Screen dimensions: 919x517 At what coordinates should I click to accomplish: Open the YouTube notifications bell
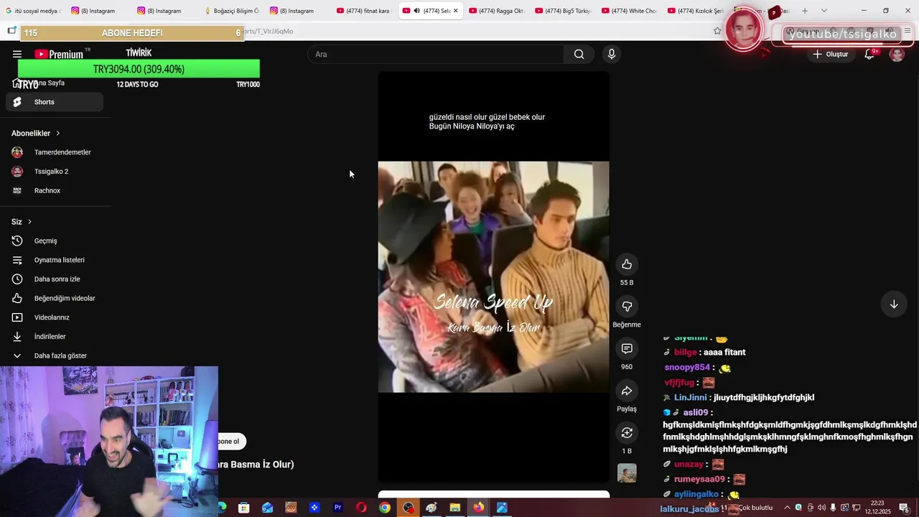(x=869, y=54)
